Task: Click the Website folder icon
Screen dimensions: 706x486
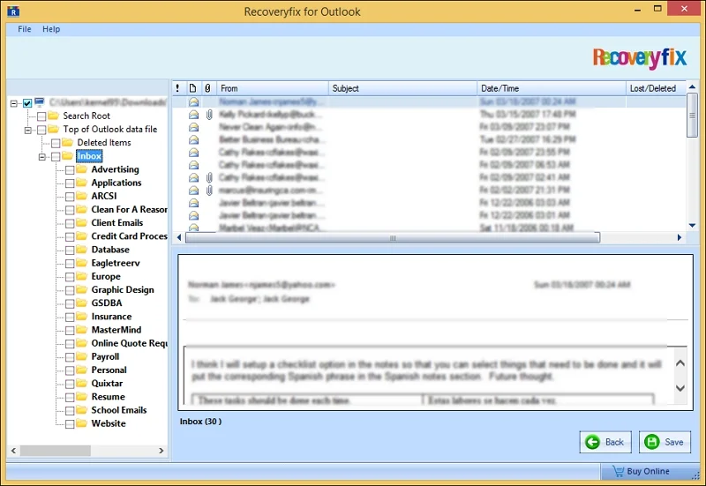Action: (81, 423)
